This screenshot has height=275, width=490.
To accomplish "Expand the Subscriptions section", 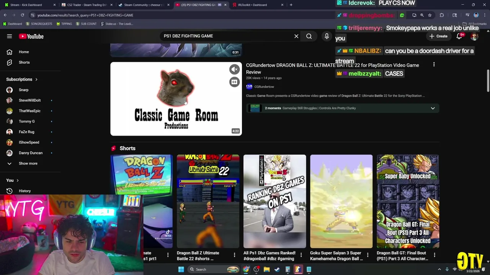I will pos(22,79).
